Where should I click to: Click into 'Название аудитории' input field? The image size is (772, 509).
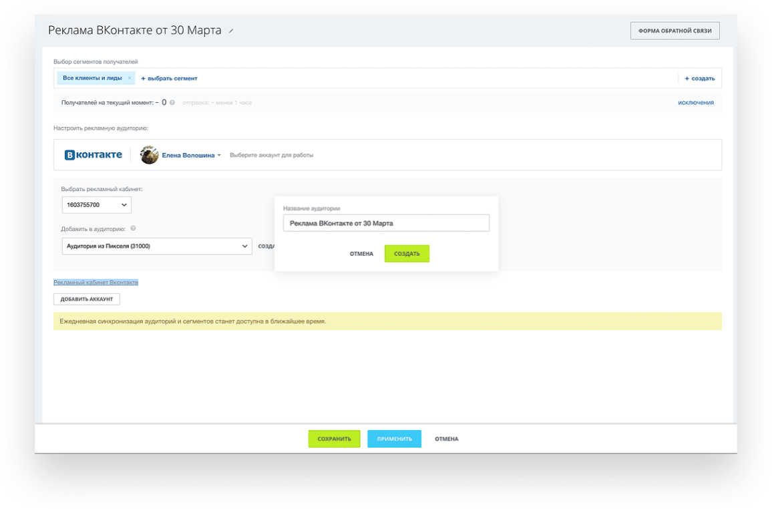coord(386,223)
